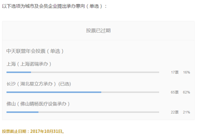Click the blue fill of 佛山 result bar
This screenshot has width=197, height=135.
[22, 112]
